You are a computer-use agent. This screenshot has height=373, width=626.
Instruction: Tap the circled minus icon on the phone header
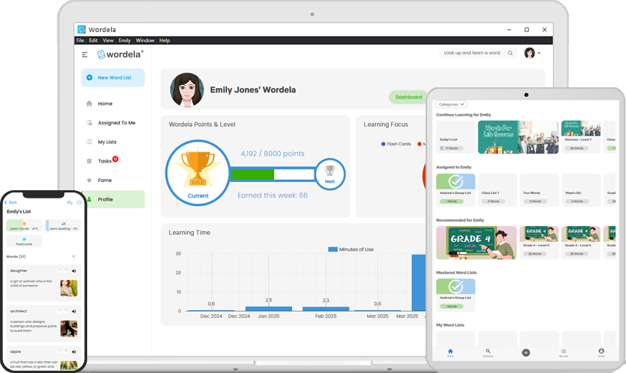point(79,203)
